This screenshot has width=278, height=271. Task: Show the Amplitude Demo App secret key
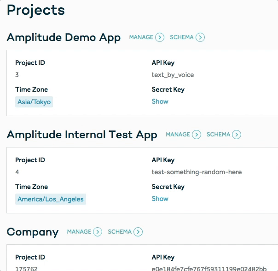(160, 101)
